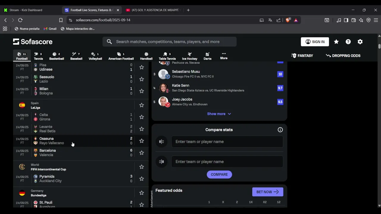Image resolution: width=381 pixels, height=214 pixels.
Task: Close the Sofascore browser tab
Action: [x=118, y=10]
